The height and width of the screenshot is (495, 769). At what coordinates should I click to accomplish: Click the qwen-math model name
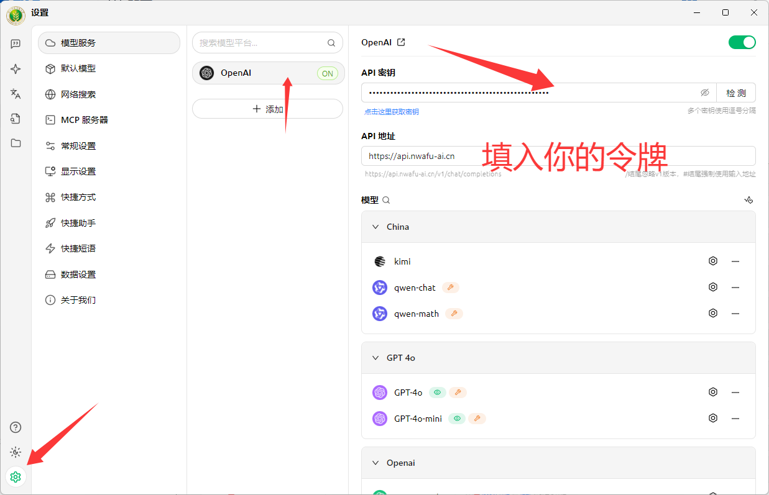417,314
